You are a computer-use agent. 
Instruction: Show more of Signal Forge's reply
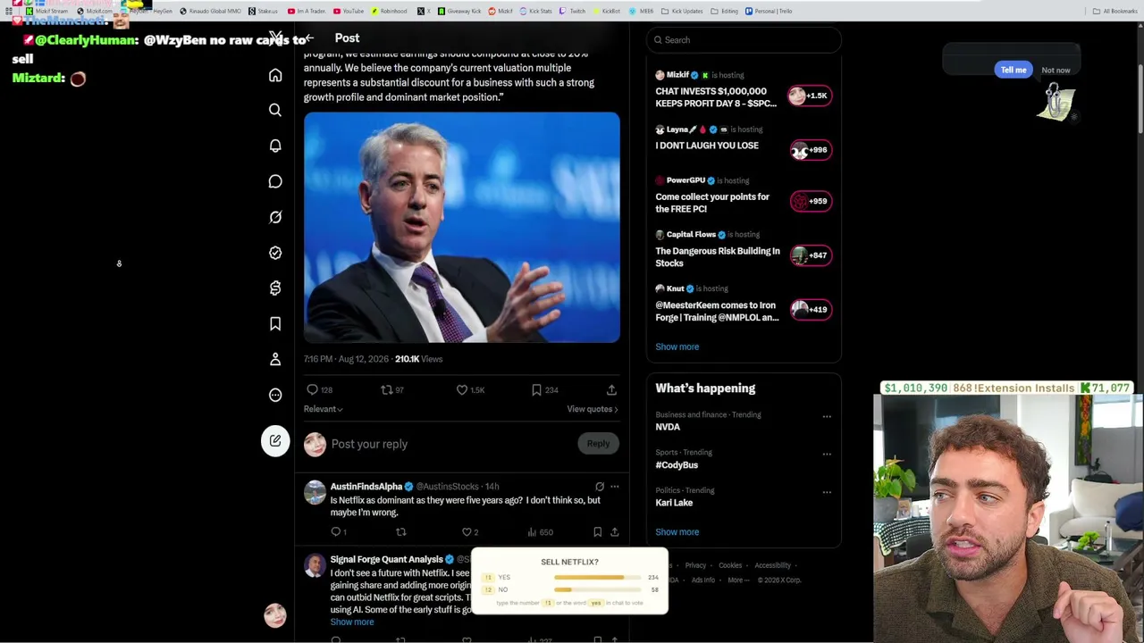click(x=352, y=622)
